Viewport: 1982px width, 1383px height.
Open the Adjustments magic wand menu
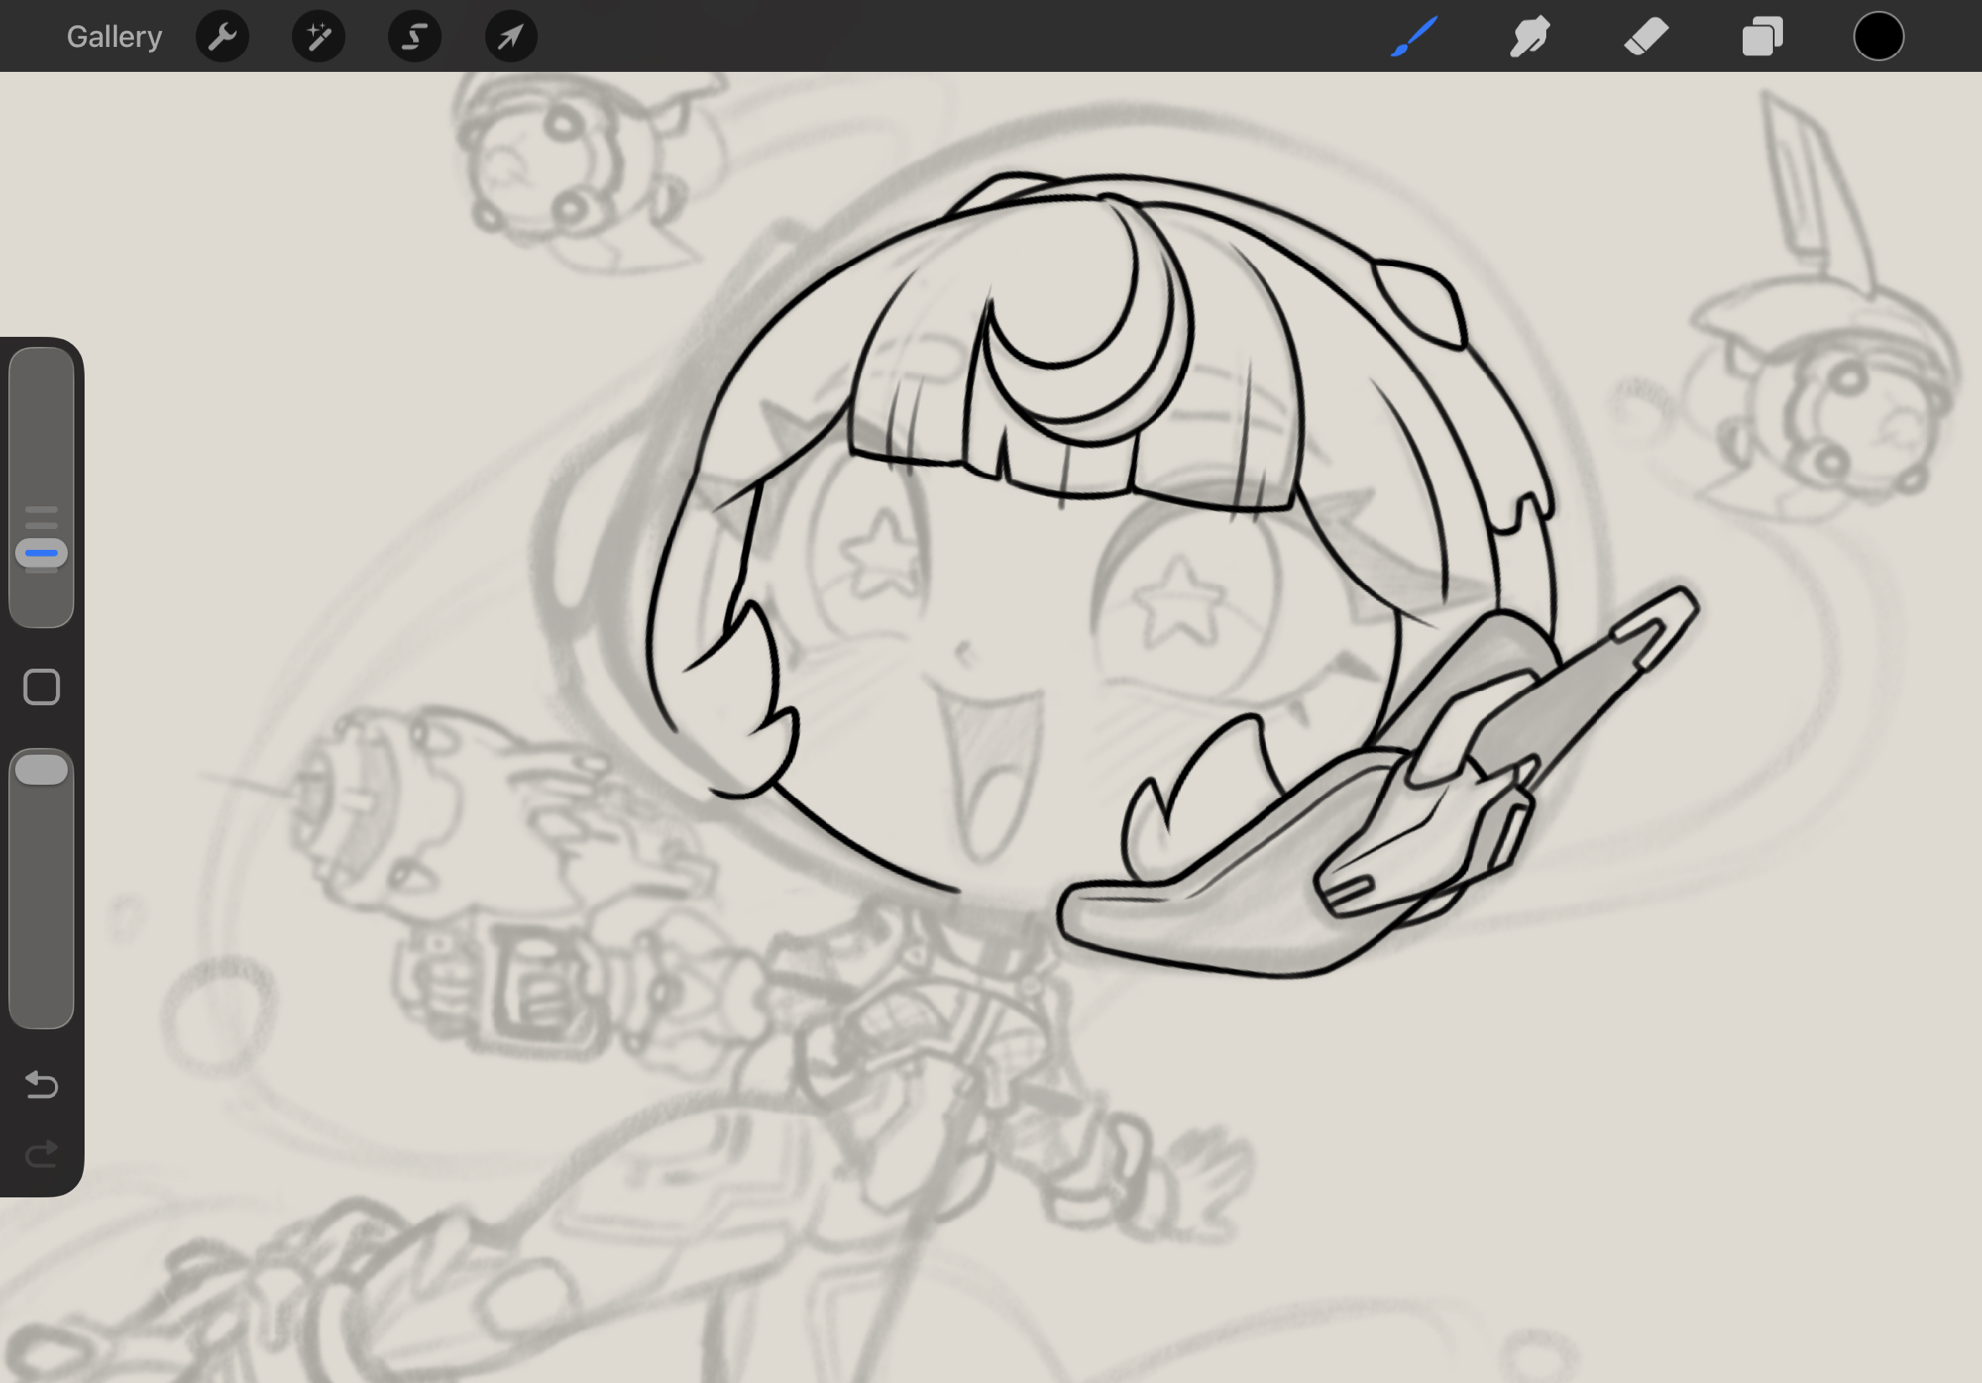[x=318, y=37]
